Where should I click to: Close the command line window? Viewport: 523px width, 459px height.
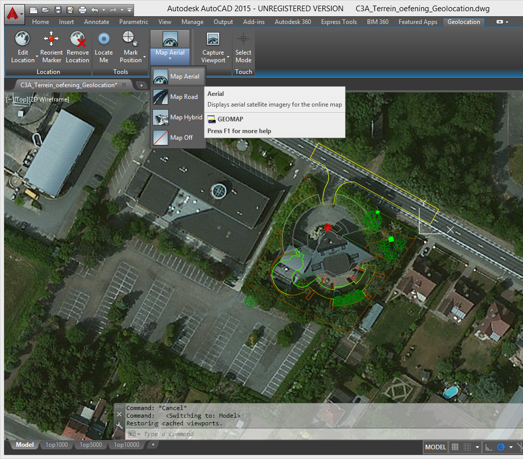click(119, 414)
